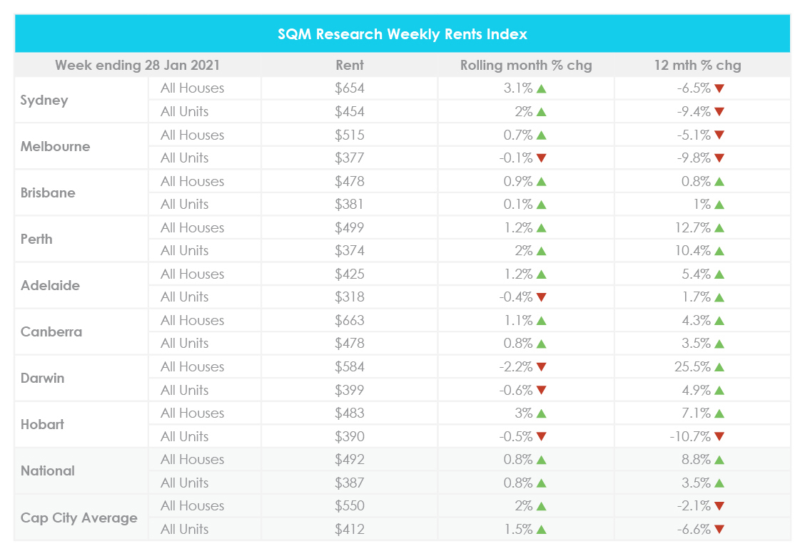The height and width of the screenshot is (556, 805).
Task: Click the Sydney houses rent $654
Action: pyautogui.click(x=350, y=88)
